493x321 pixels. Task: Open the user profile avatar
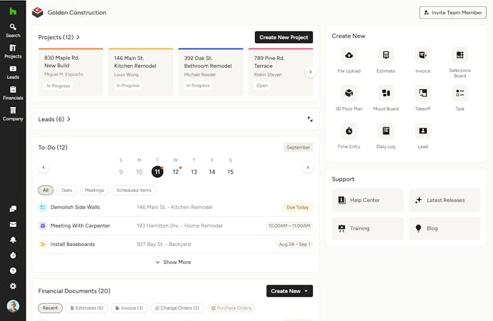pyautogui.click(x=13, y=306)
